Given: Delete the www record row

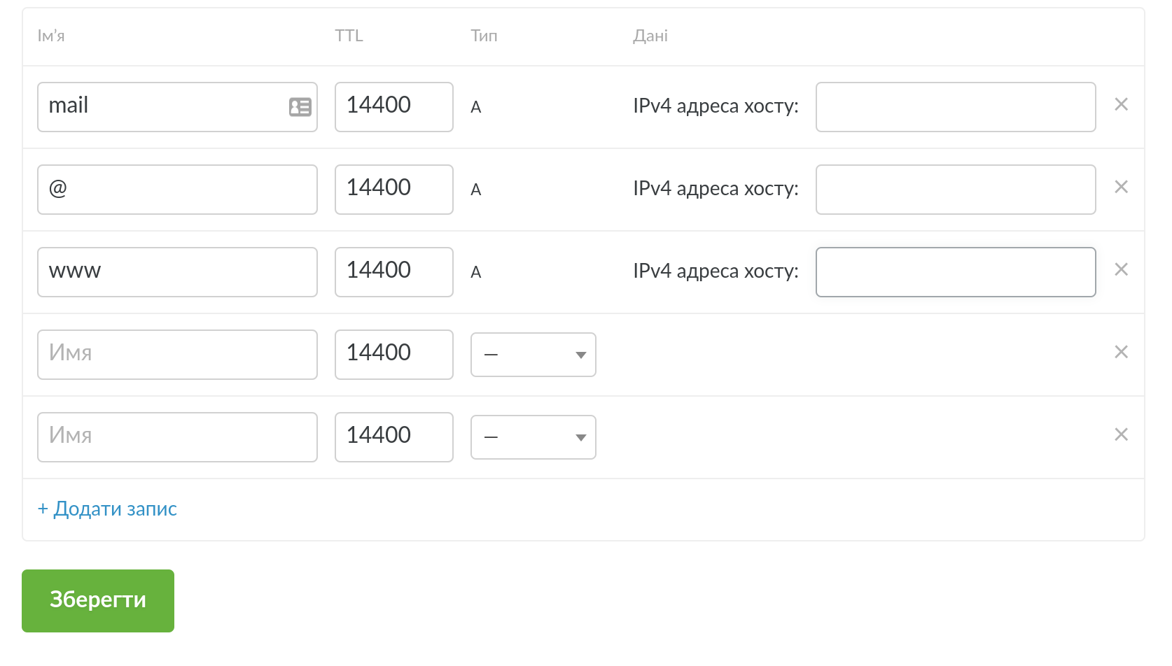Looking at the screenshot, I should [1121, 270].
